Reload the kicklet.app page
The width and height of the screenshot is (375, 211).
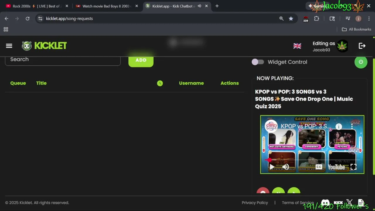28,18
